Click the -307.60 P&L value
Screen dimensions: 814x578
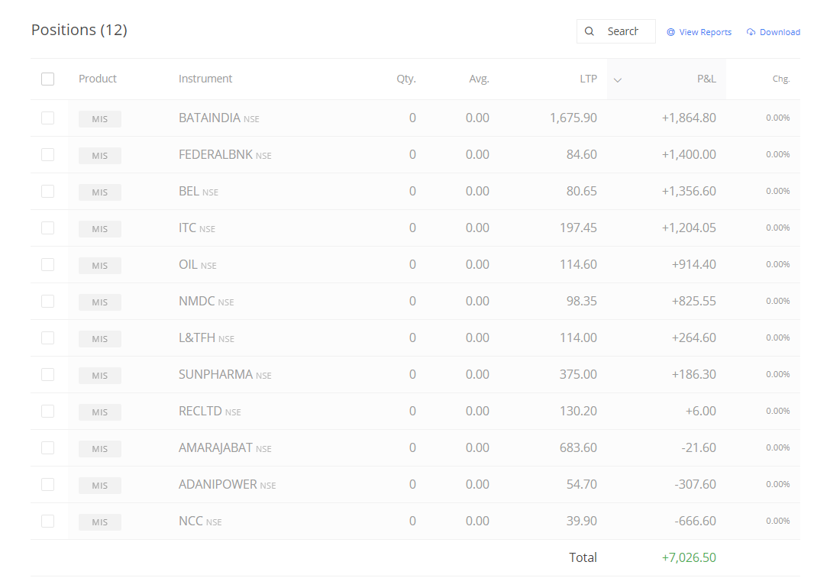(x=695, y=485)
